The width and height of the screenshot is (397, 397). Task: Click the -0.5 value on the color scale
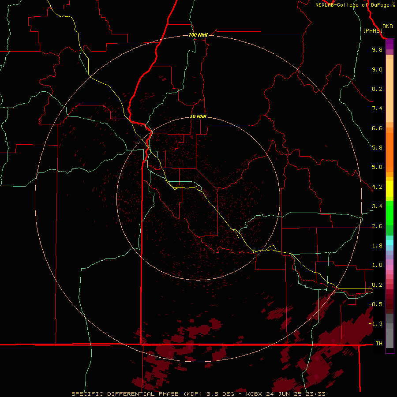tap(375, 304)
